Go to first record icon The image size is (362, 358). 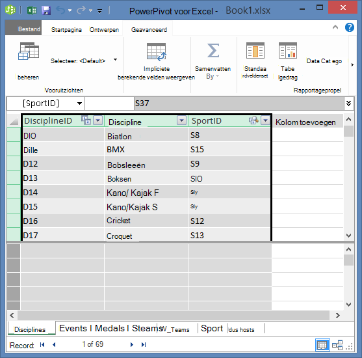42,344
